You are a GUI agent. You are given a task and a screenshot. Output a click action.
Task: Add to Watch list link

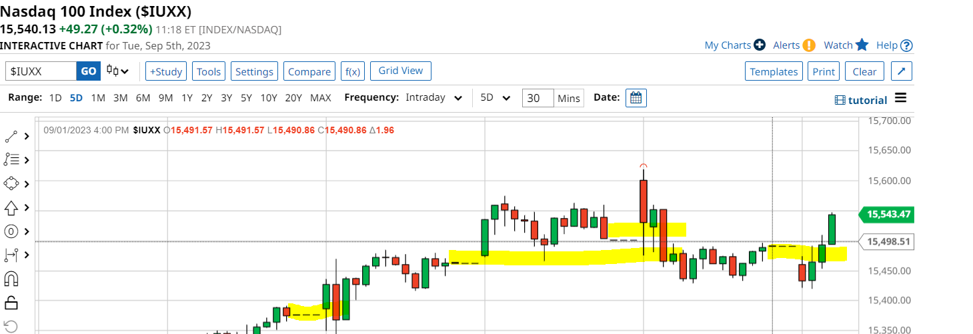click(x=838, y=45)
